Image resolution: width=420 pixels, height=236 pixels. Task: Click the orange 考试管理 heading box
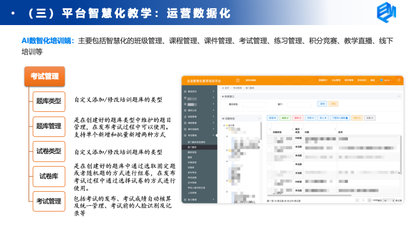[44, 76]
